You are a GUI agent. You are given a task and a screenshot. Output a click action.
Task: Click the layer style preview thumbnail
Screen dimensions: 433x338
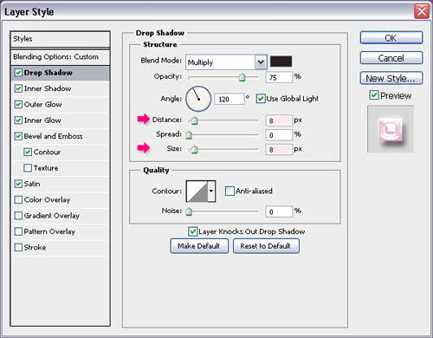391,129
